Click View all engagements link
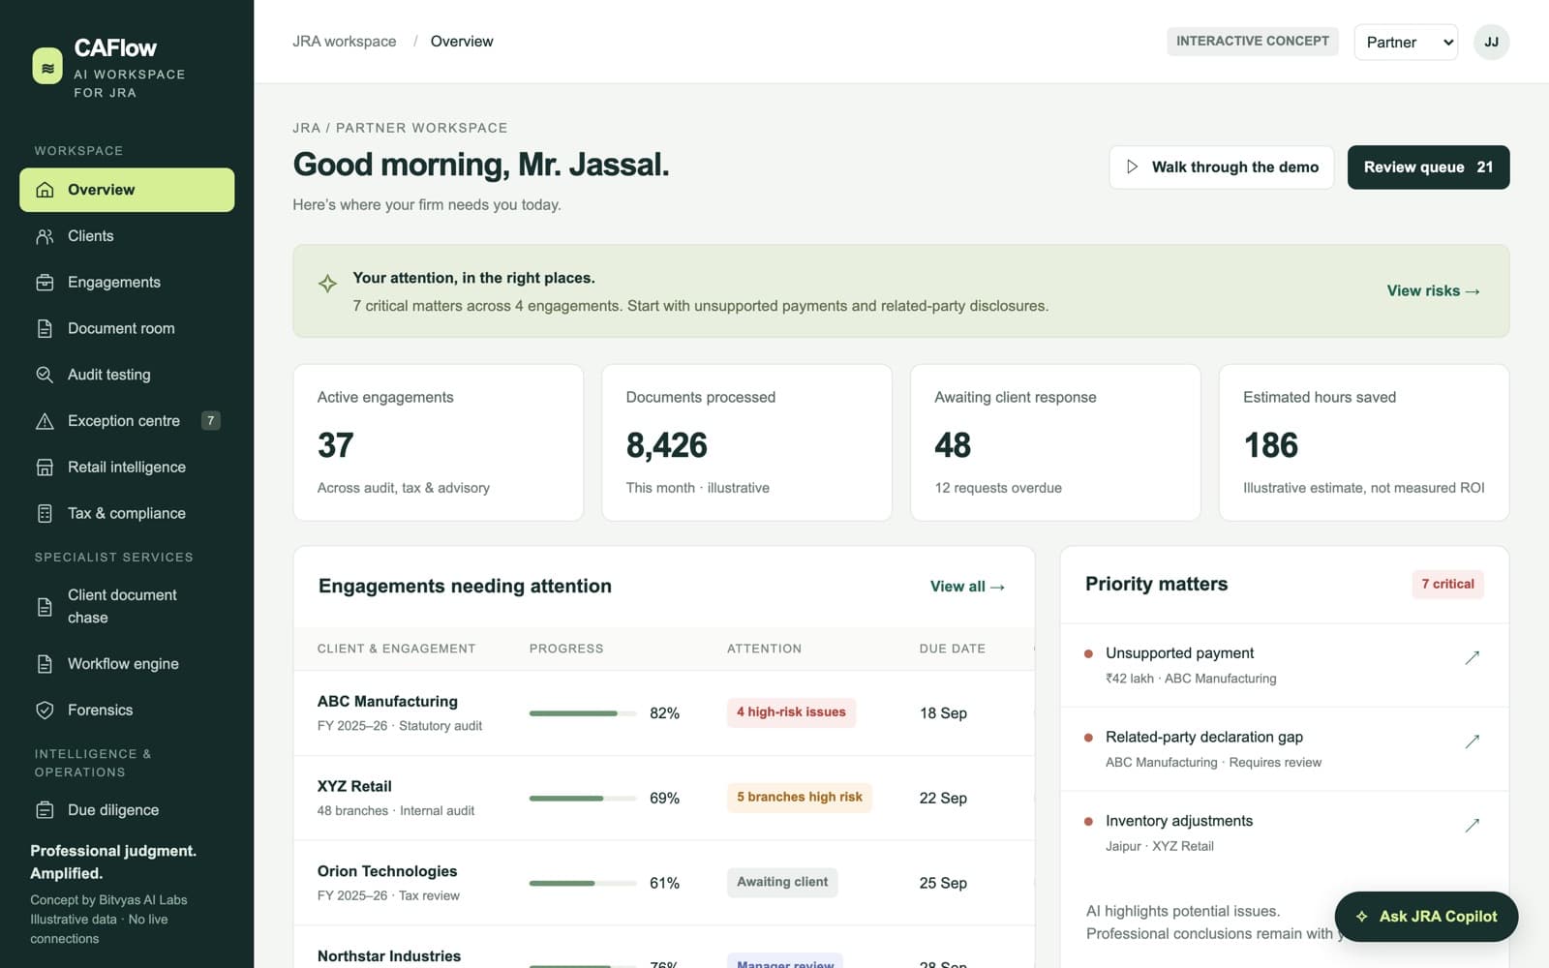 tap(967, 587)
